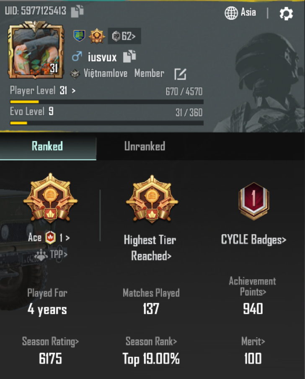Open the RP 62 royale pass badge
The height and width of the screenshot is (379, 305).
(x=124, y=36)
